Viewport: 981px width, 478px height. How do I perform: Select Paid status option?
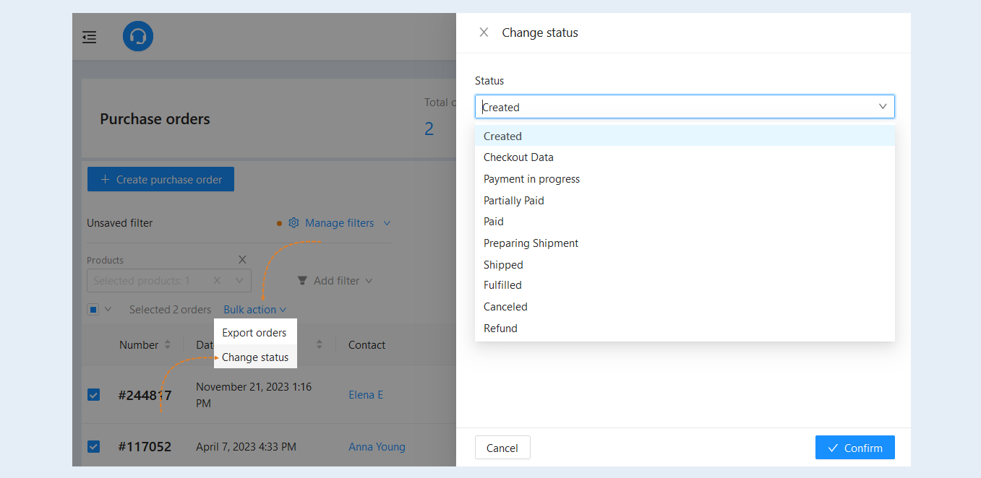(x=685, y=222)
